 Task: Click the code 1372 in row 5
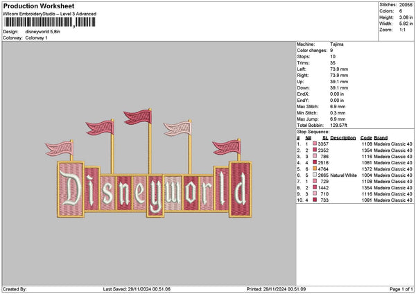pyautogui.click(x=367, y=169)
